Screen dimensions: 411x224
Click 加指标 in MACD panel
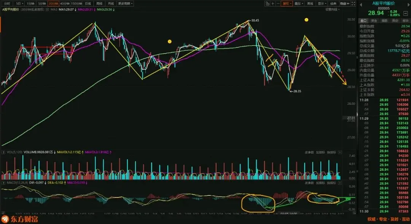click(320, 183)
